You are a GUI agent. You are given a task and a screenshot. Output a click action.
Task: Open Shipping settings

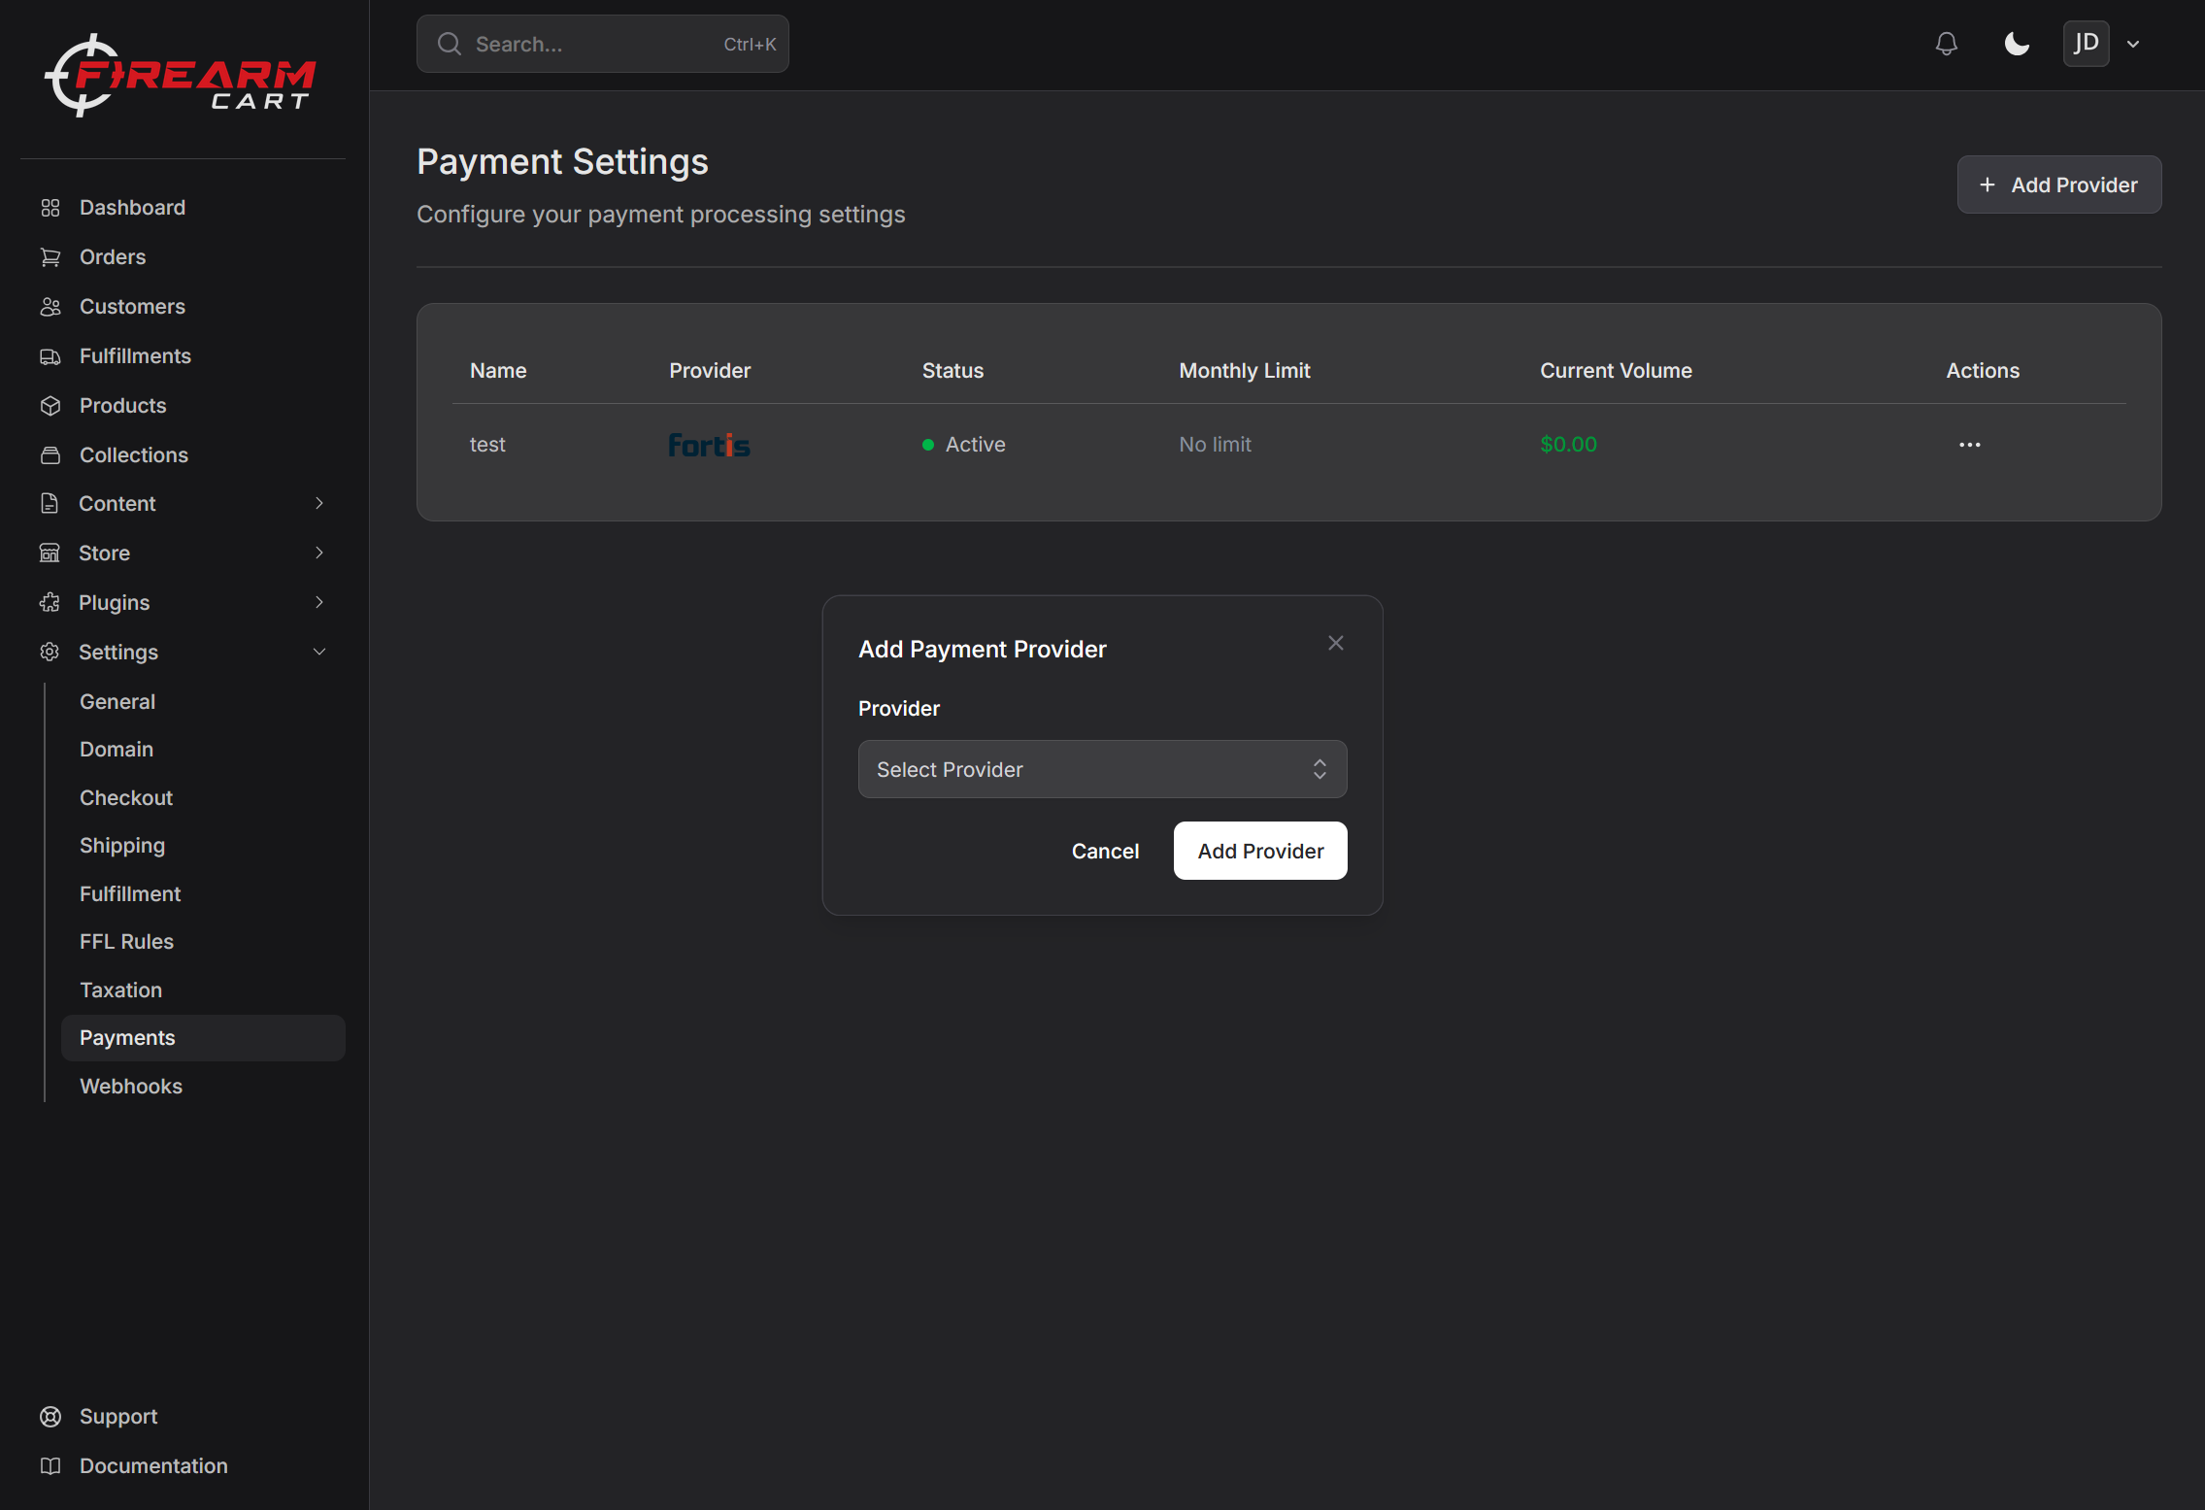point(122,846)
